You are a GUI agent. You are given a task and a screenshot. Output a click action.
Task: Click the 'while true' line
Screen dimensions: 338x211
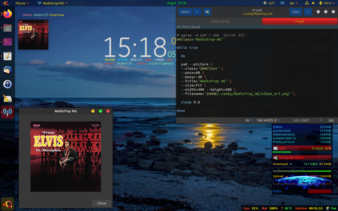pyautogui.click(x=187, y=47)
